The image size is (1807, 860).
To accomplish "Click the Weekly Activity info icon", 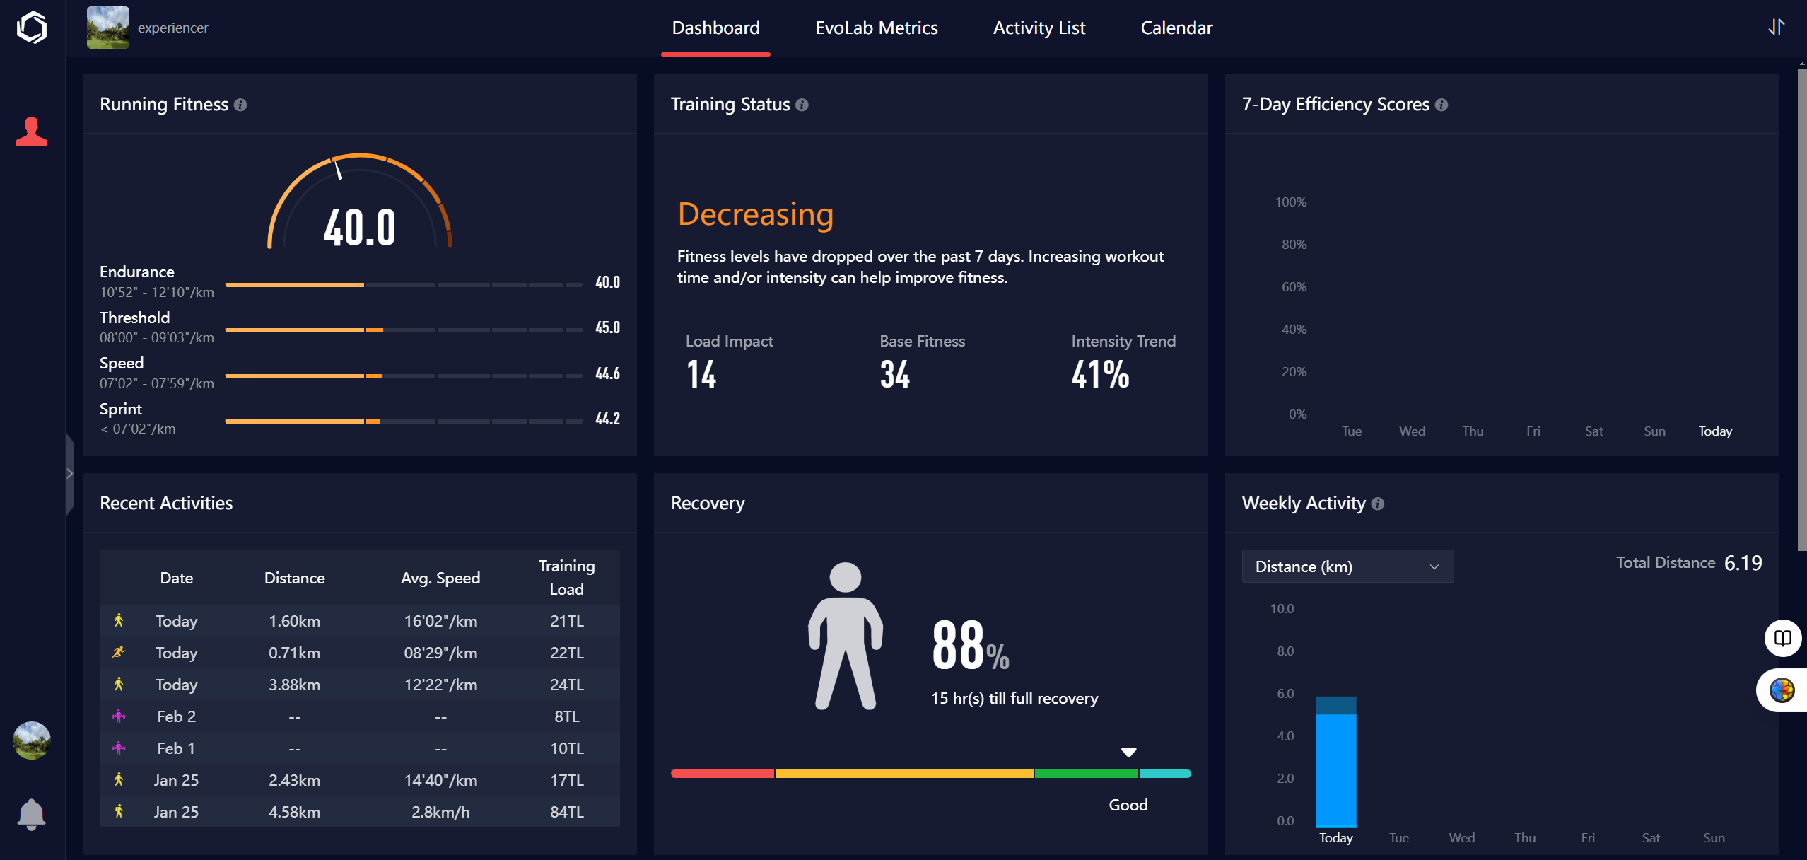I will click(x=1378, y=504).
